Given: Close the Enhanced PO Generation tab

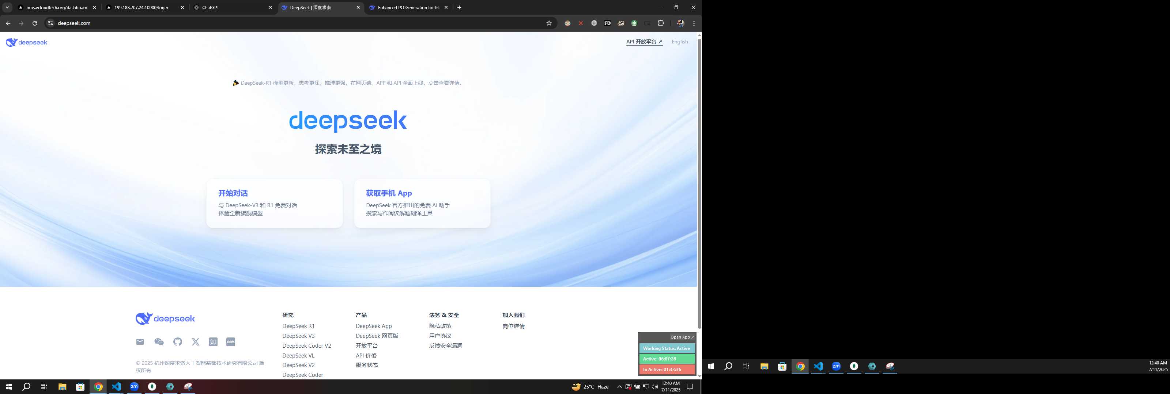Looking at the screenshot, I should (446, 7).
